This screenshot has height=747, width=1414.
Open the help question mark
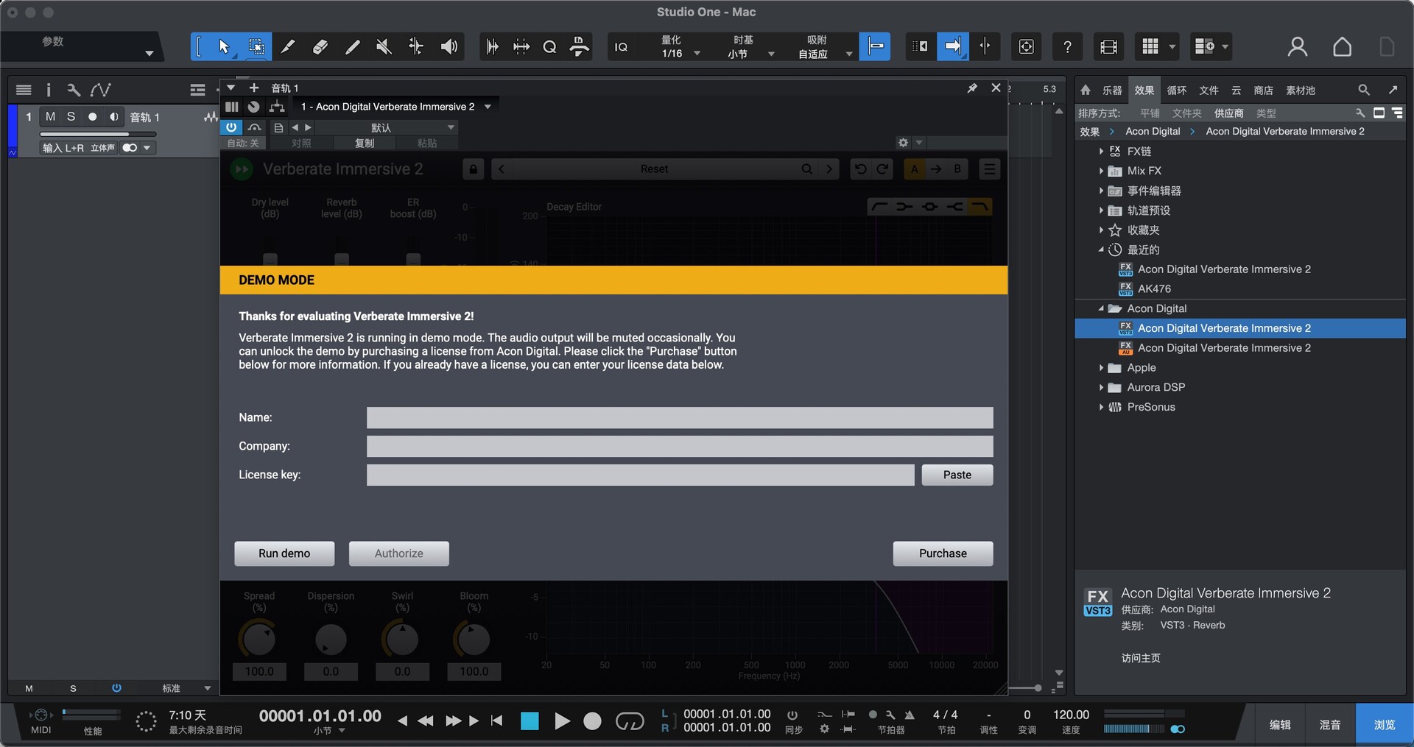pyautogui.click(x=1067, y=47)
